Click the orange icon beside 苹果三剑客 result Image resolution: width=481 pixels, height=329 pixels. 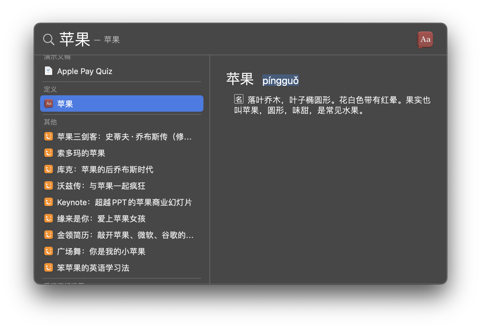tap(49, 137)
